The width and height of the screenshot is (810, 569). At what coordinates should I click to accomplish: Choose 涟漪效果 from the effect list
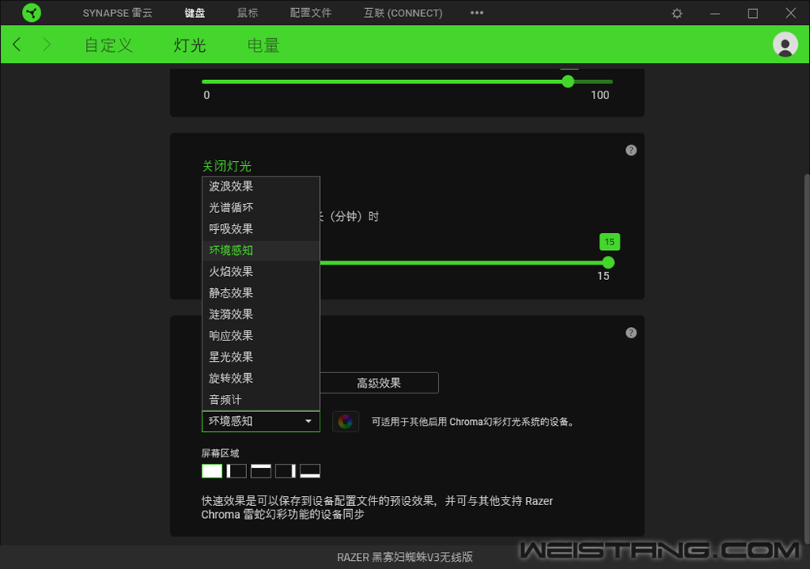261,314
